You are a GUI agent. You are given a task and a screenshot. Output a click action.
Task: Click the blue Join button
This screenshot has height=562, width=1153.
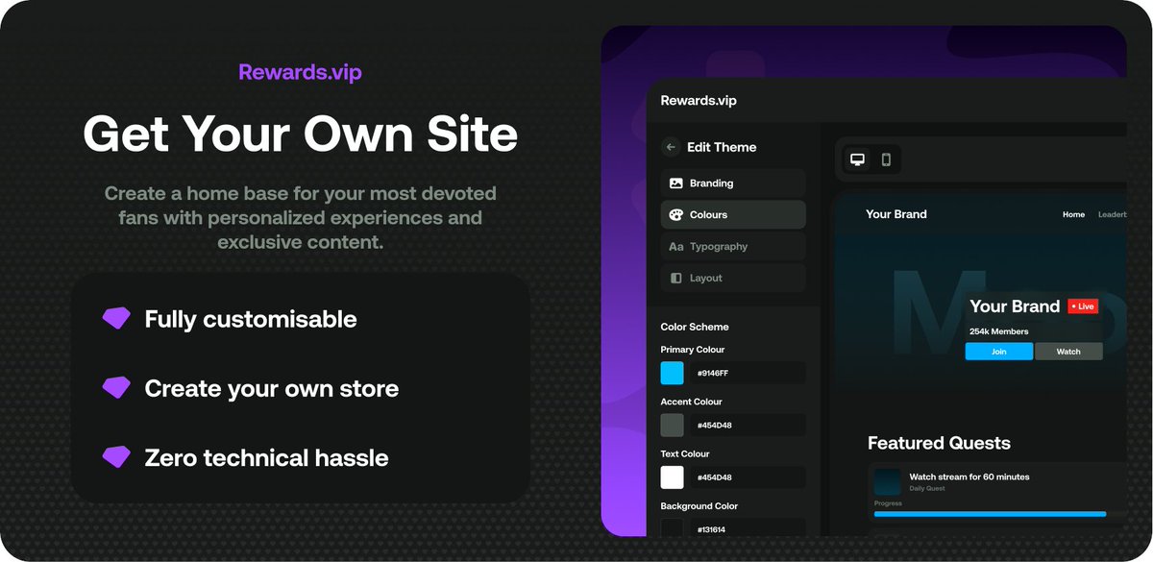[x=999, y=352]
